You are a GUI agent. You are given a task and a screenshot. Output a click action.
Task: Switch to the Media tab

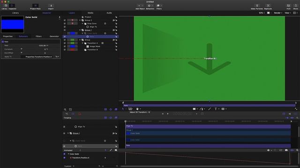point(90,13)
